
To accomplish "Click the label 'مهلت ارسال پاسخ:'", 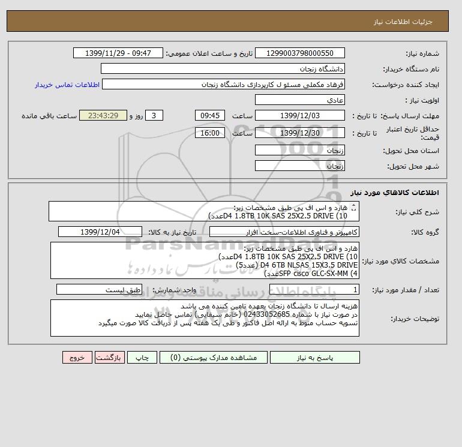I will (x=410, y=116).
